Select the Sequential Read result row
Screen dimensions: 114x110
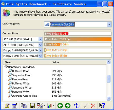(x=55, y=75)
